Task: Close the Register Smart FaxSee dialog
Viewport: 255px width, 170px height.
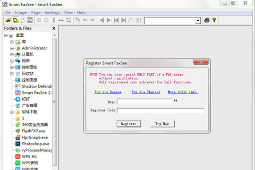Action: 201,62
